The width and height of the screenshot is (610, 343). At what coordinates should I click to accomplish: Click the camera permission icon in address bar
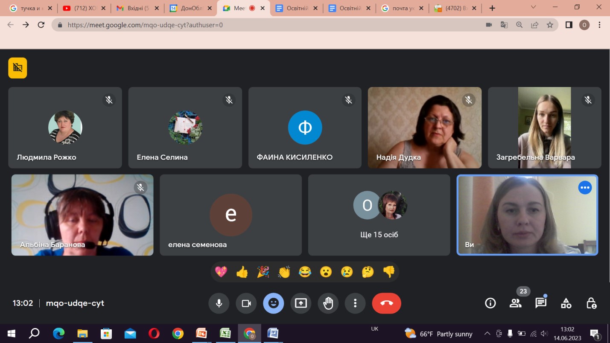pyautogui.click(x=489, y=25)
